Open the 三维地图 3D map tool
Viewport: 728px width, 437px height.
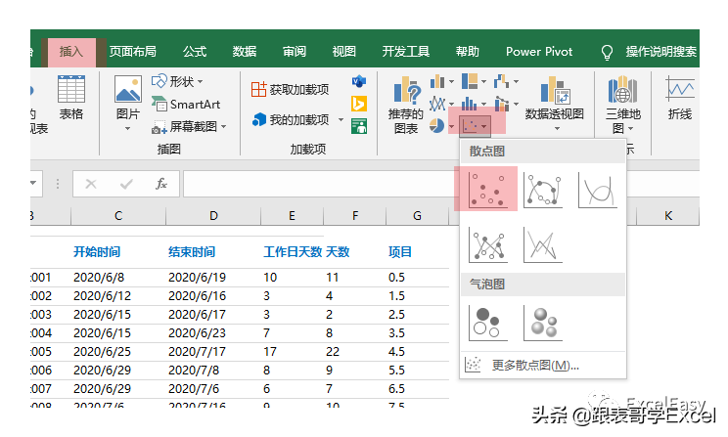[622, 105]
